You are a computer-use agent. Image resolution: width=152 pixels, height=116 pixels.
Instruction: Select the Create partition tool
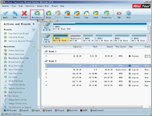click(x=58, y=15)
